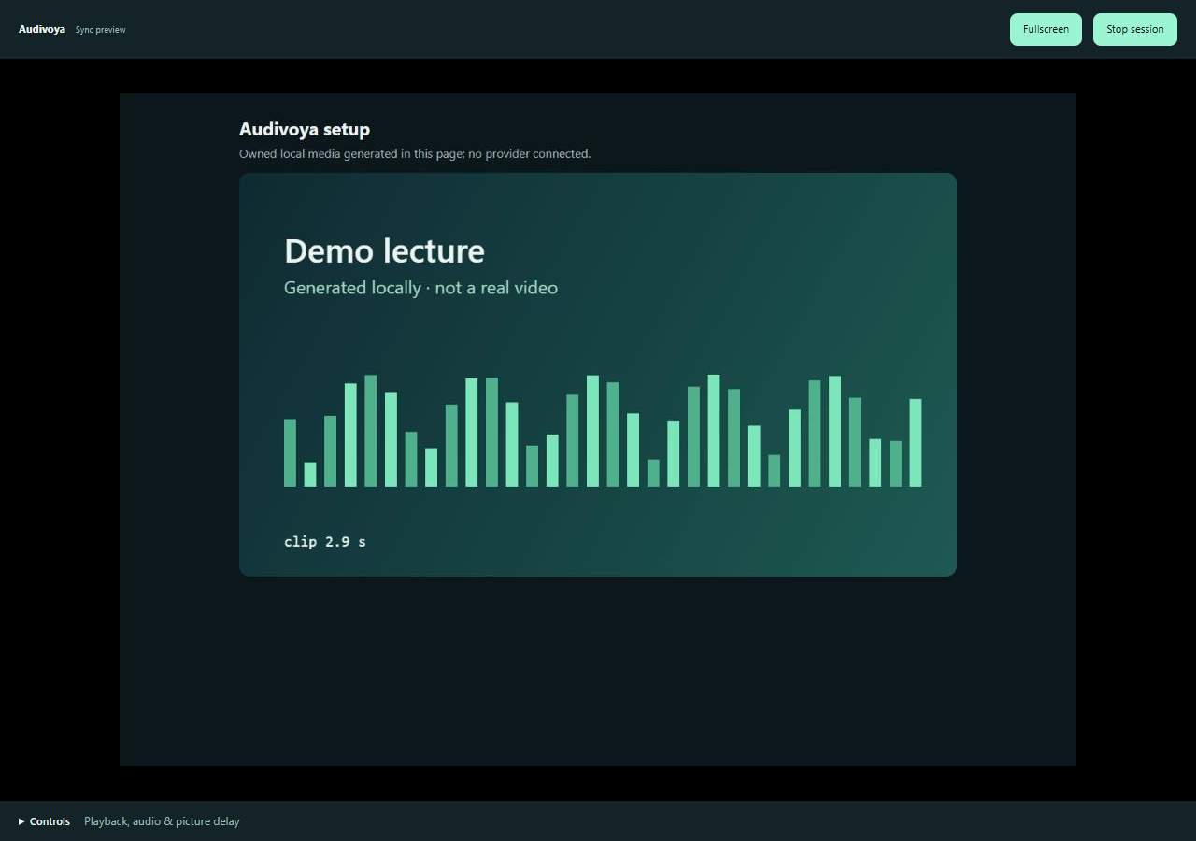Expand the Controls disclosure triangle
This screenshot has height=841, width=1196.
pyautogui.click(x=21, y=821)
